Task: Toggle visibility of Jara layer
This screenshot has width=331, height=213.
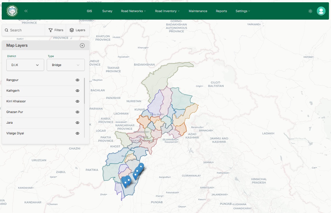Action: pos(77,123)
